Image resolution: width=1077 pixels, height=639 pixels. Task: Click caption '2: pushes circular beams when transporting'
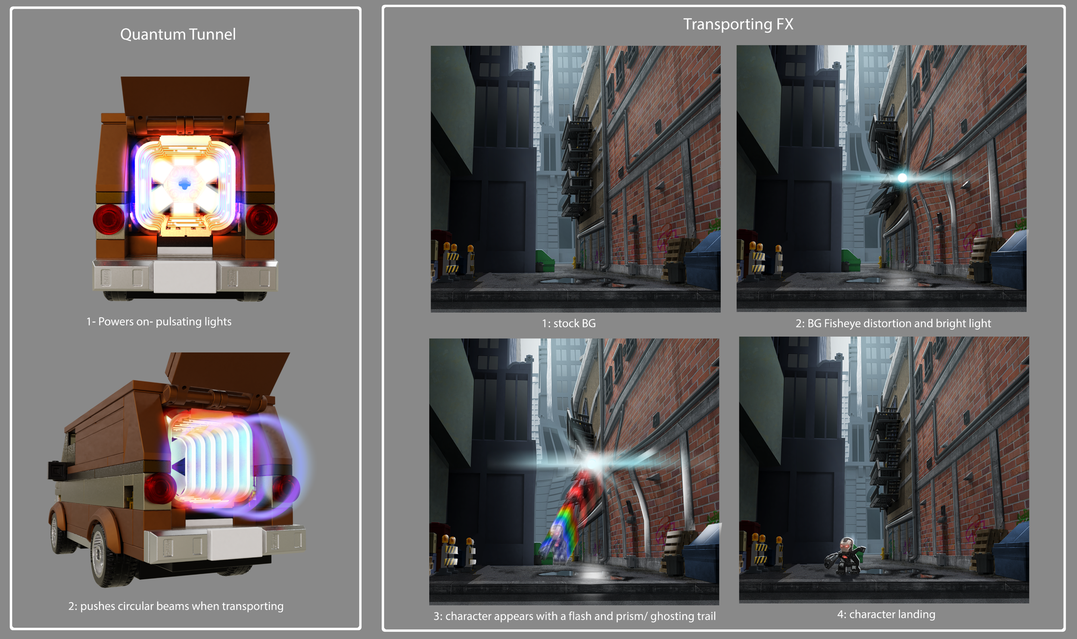point(176,606)
